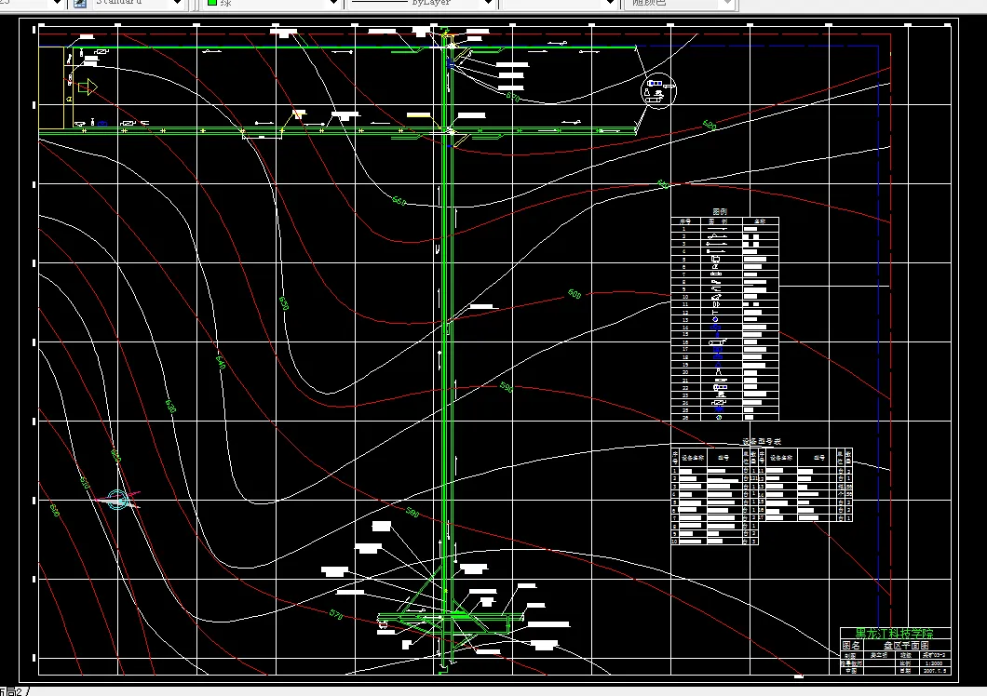Click the green color swatch in toolbar
Image resolution: width=987 pixels, height=696 pixels.
(x=212, y=3)
